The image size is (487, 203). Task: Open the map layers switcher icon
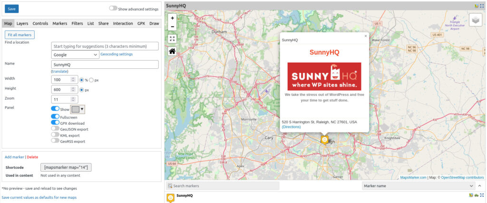(475, 20)
